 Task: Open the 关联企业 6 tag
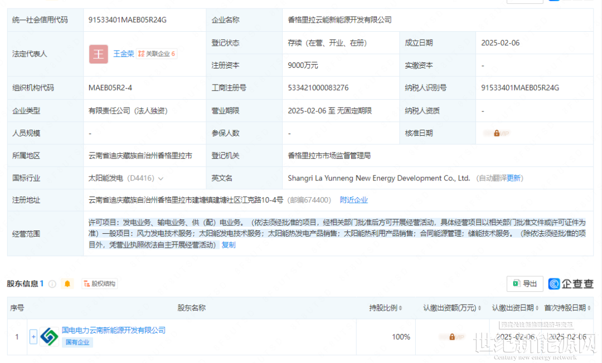(157, 53)
